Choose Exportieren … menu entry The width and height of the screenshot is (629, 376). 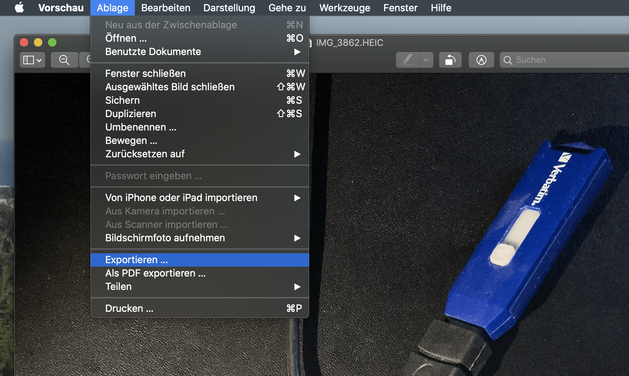point(200,260)
